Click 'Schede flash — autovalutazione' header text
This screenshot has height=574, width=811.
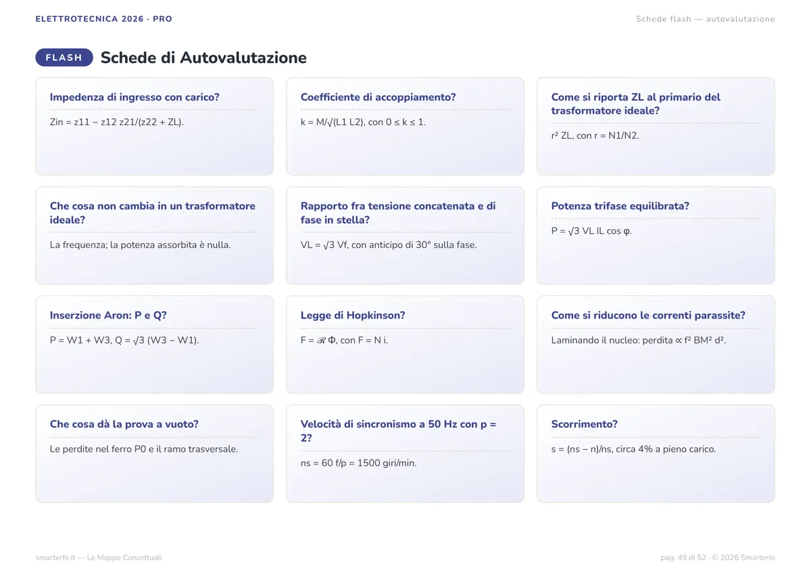point(706,19)
